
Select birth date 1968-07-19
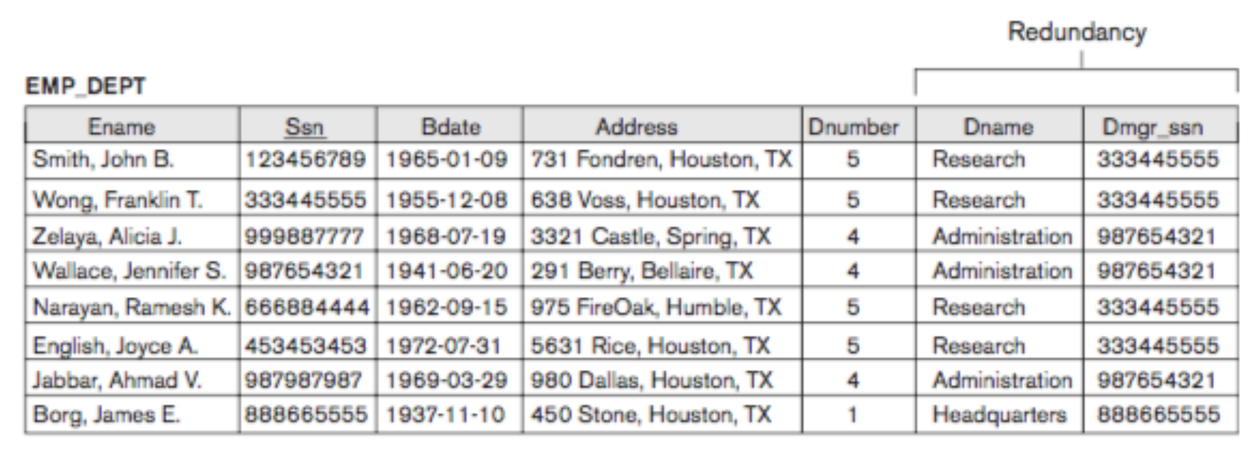click(x=446, y=236)
